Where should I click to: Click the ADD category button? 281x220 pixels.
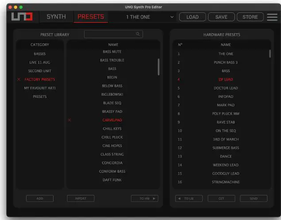tap(40, 198)
